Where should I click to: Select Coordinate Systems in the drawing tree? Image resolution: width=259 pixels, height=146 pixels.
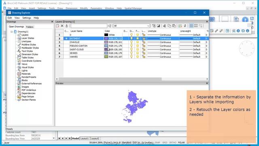tap(32, 61)
